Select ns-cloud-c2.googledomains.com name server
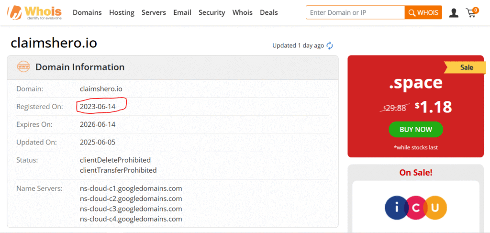The height and width of the screenshot is (233, 490). pyautogui.click(x=131, y=199)
